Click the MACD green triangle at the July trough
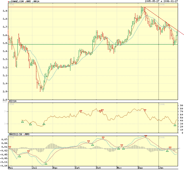 coord(46,164)
